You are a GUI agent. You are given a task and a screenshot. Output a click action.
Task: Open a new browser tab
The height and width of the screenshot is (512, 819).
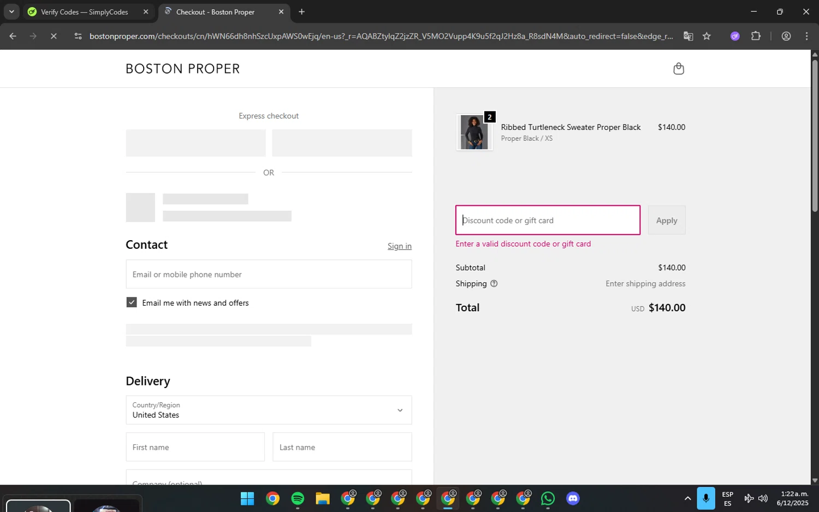(x=301, y=11)
